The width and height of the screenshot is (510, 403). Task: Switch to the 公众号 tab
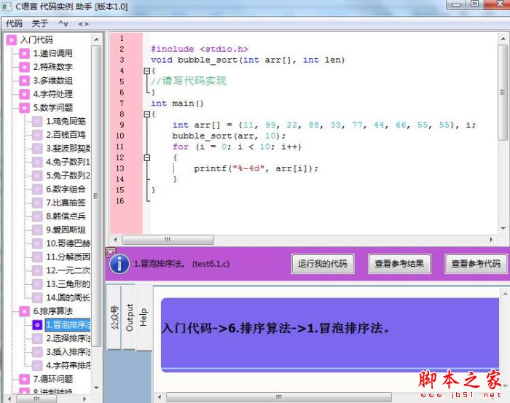tap(114, 318)
